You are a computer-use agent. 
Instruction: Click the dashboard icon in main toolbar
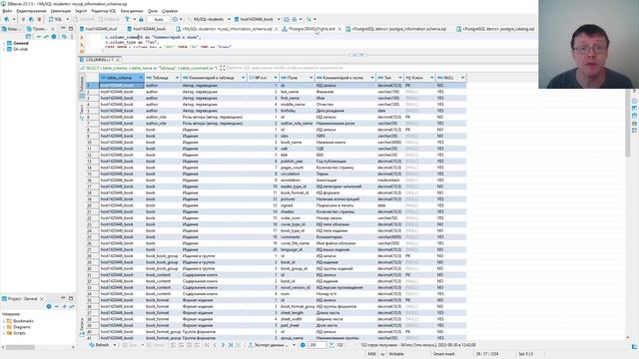[287, 19]
